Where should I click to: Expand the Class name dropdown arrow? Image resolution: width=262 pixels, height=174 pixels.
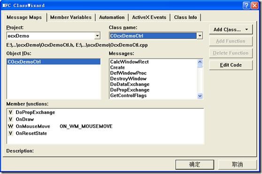200,36
